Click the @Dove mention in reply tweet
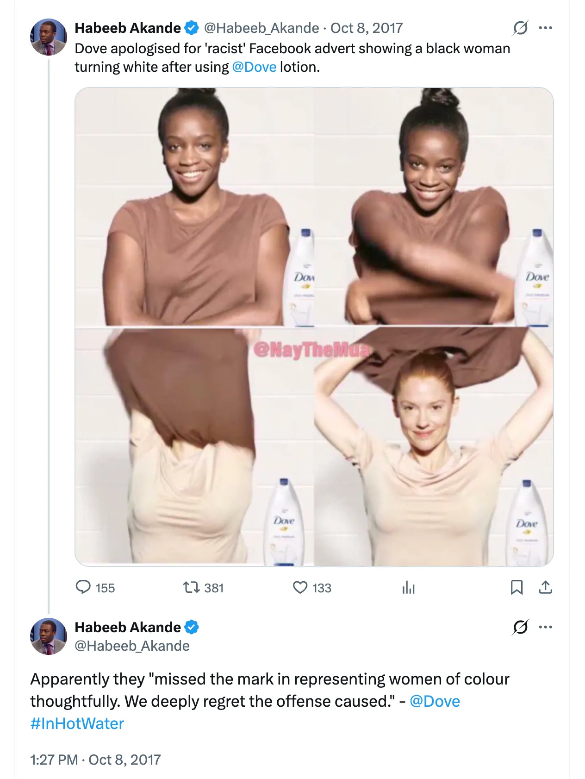Screen dimensions: 585x779 [435, 701]
